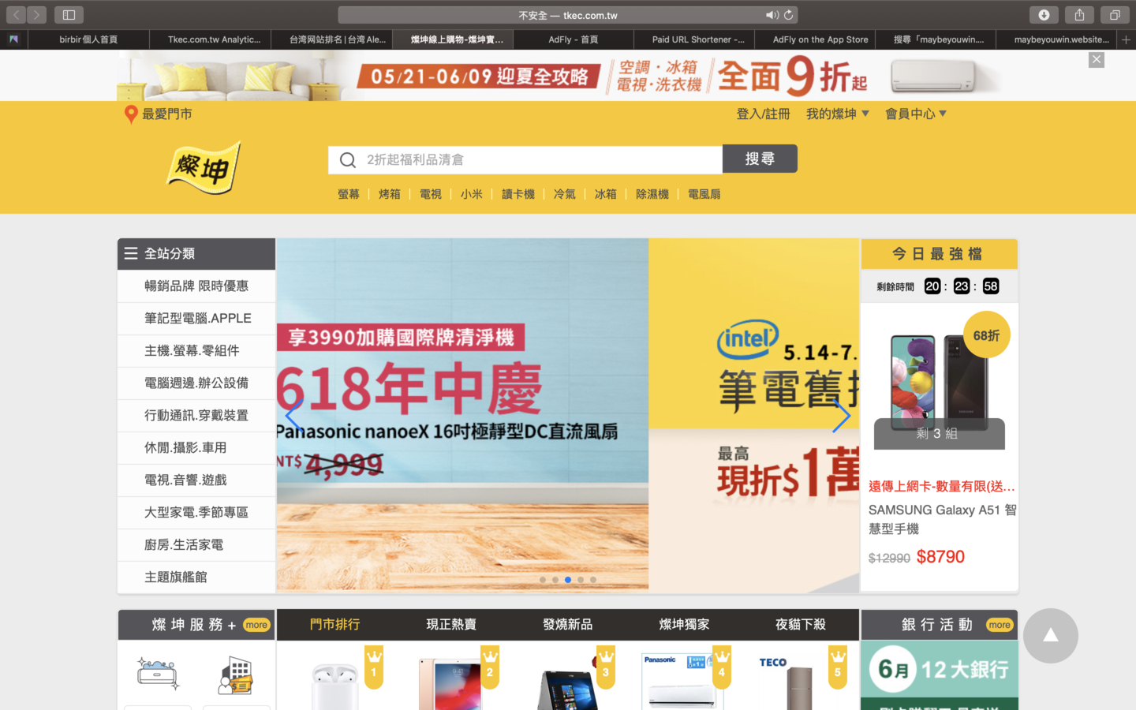Select the fourth carousel dot

click(x=581, y=580)
